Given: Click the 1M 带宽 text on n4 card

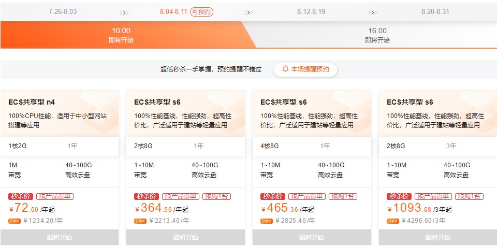Looking at the screenshot, I should coord(14,170).
